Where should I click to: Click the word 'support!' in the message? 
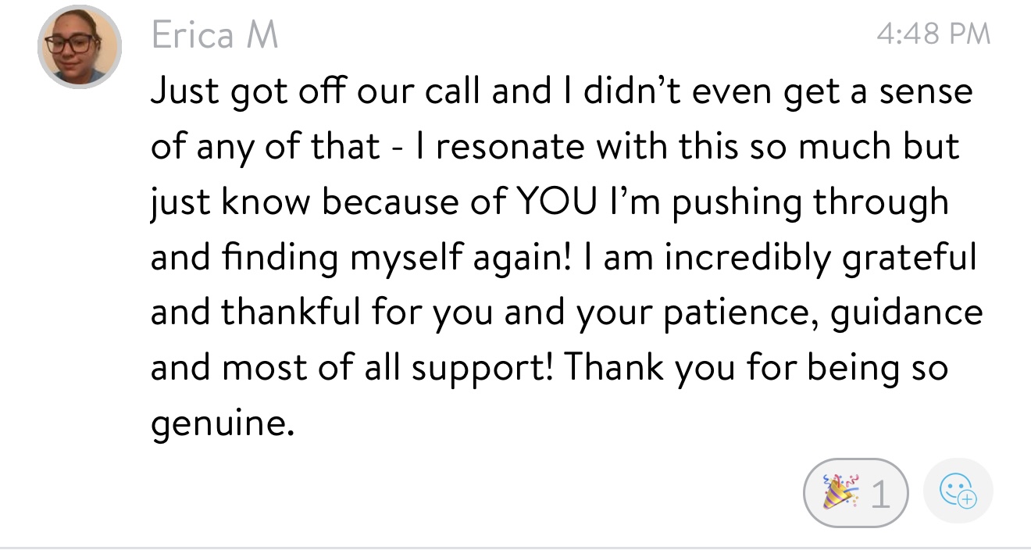point(480,369)
